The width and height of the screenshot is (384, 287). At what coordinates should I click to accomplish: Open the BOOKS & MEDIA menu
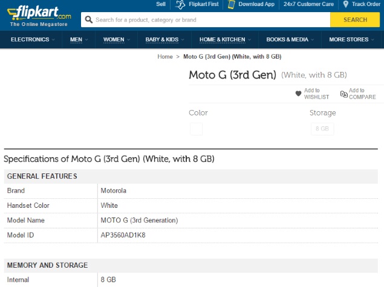click(287, 39)
